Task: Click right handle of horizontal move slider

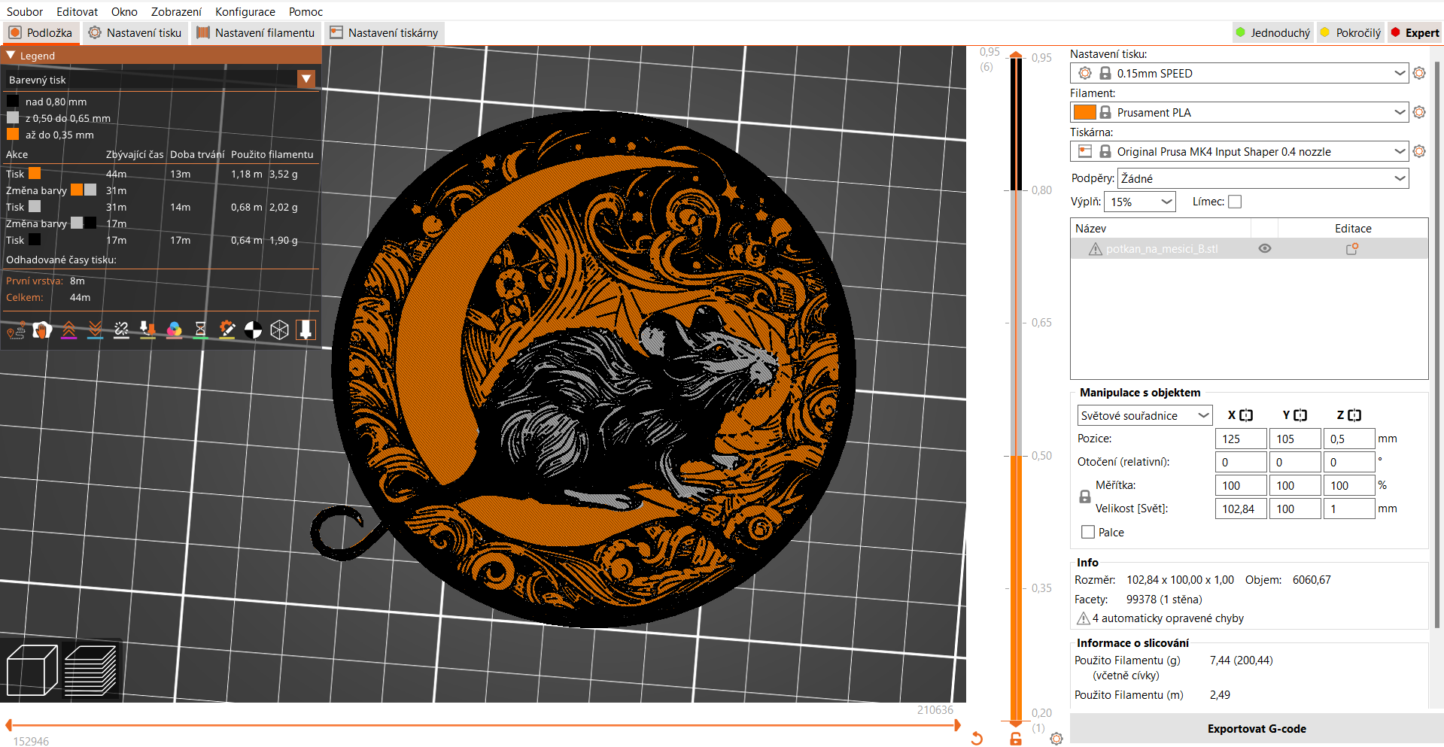Action: tap(957, 725)
